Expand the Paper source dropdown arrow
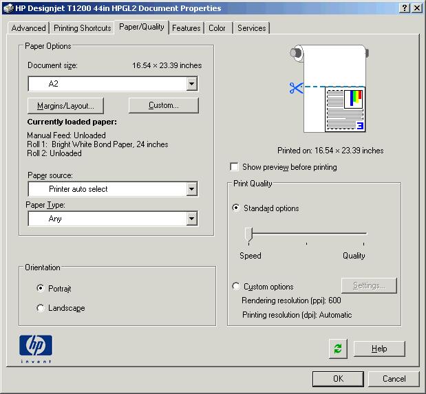 (192, 189)
